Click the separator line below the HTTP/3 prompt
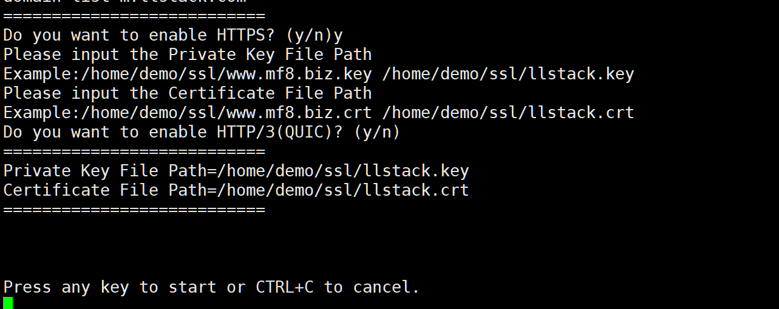 click(134, 151)
